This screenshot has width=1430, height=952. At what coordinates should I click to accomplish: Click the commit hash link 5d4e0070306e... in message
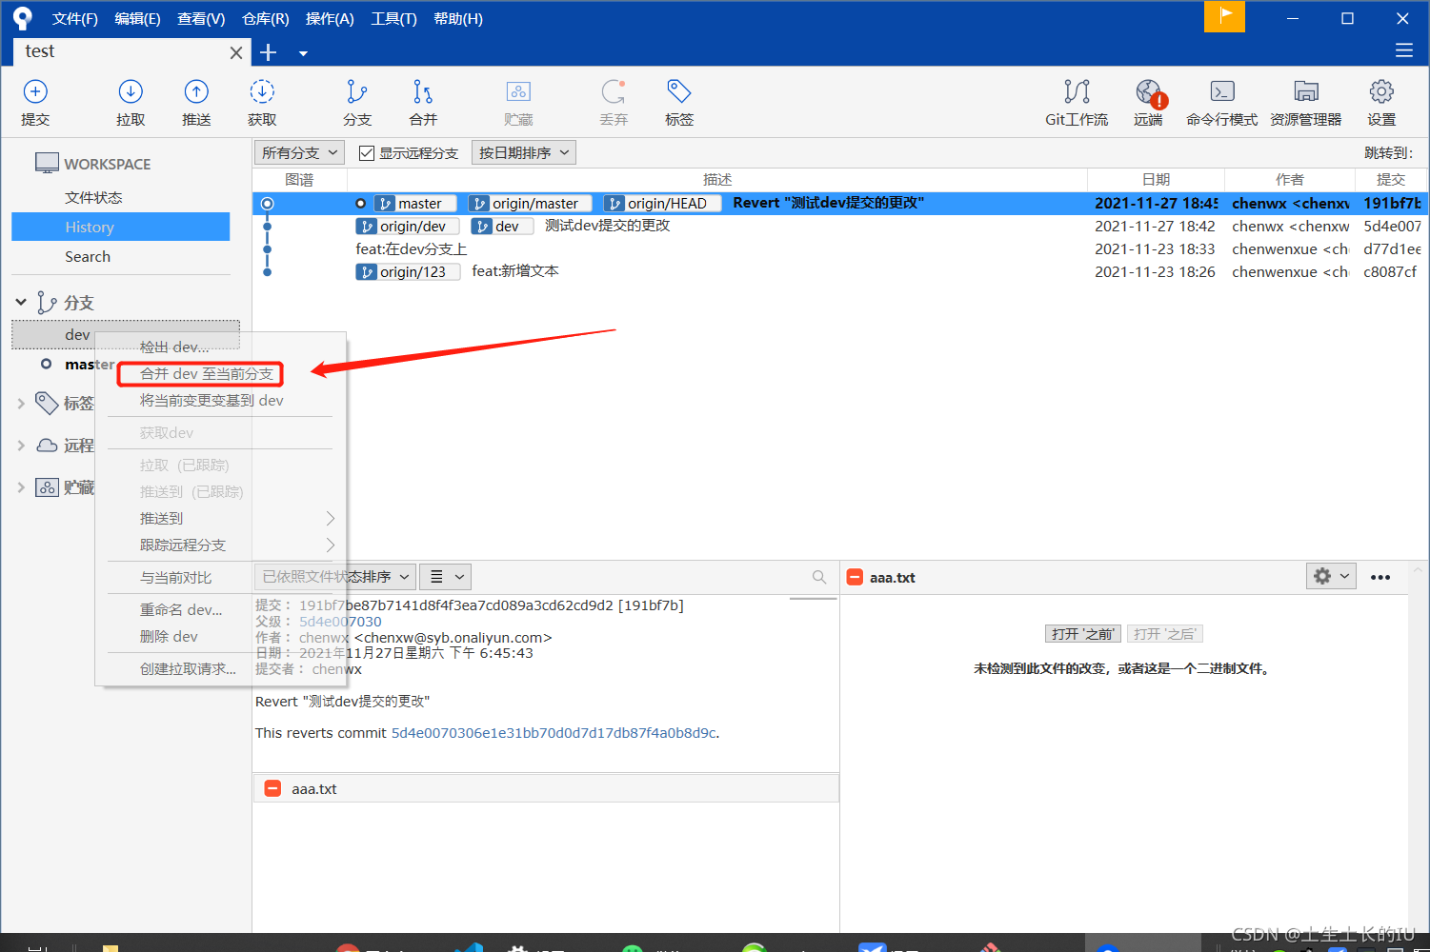click(554, 733)
